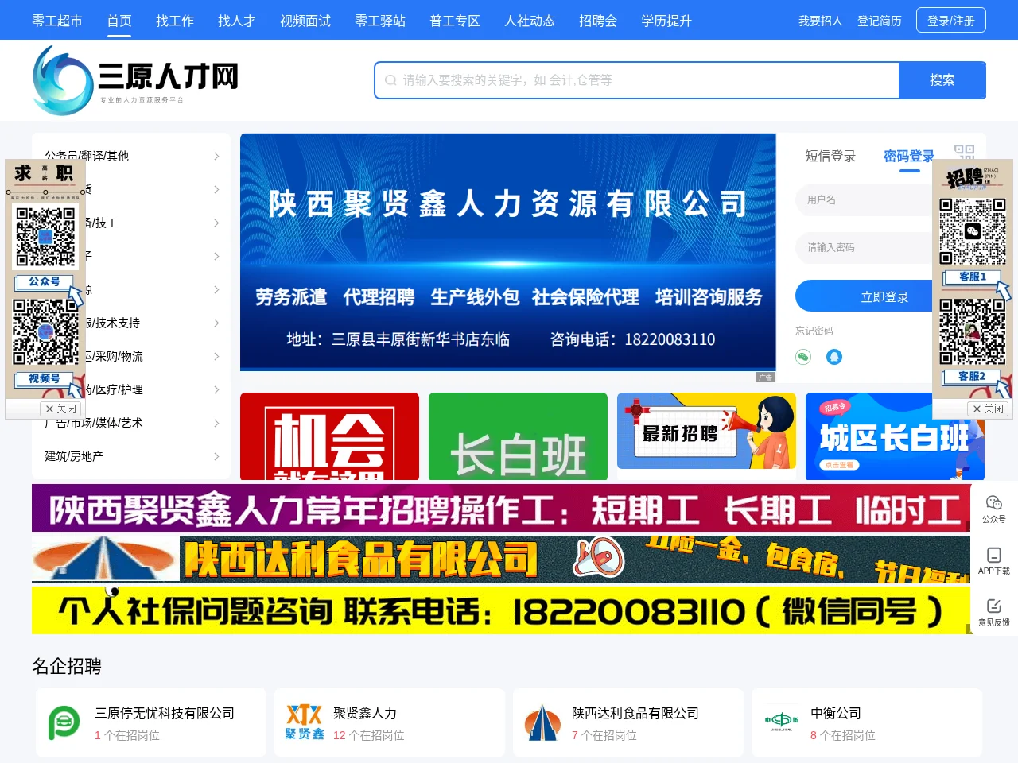This screenshot has height=763, width=1018.
Task: Open the 意见反馈 sidebar icon
Action: point(994,612)
